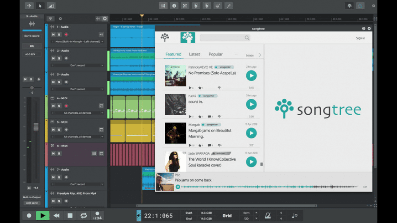
Task: Switch to Featured tab in Songtree
Action: coord(173,54)
